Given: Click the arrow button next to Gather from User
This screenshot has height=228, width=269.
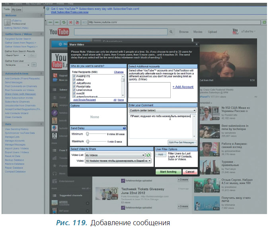Looking at the screenshot, I should tap(34, 65).
